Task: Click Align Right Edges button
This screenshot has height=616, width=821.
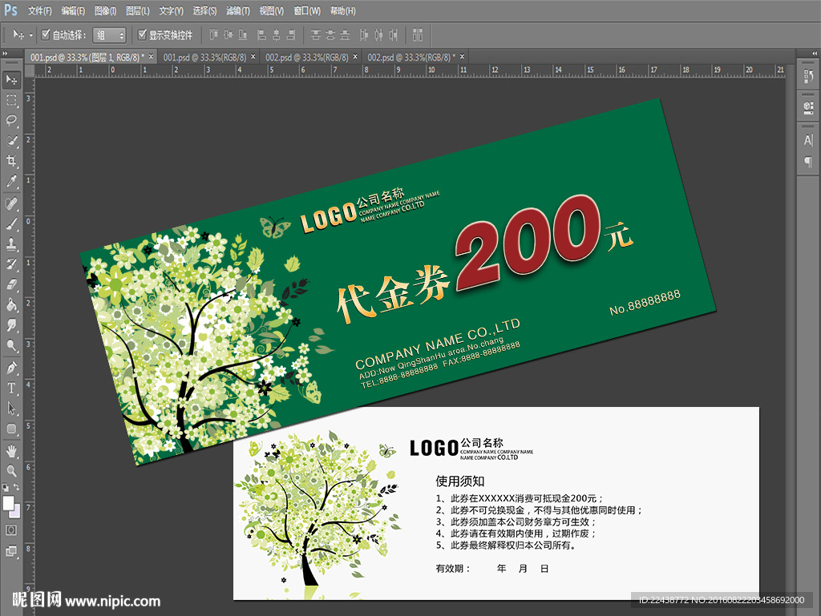Action: [291, 35]
